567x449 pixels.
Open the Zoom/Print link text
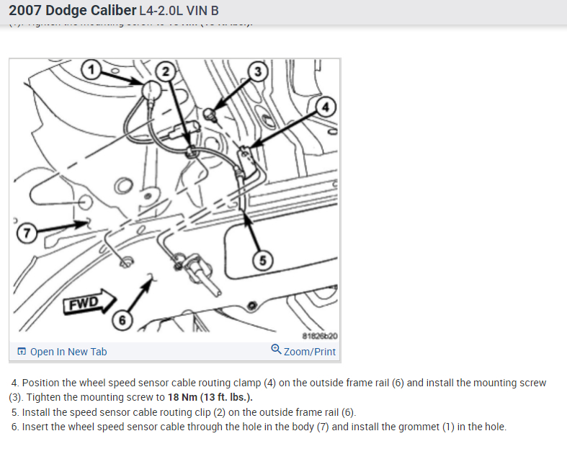pyautogui.click(x=310, y=352)
